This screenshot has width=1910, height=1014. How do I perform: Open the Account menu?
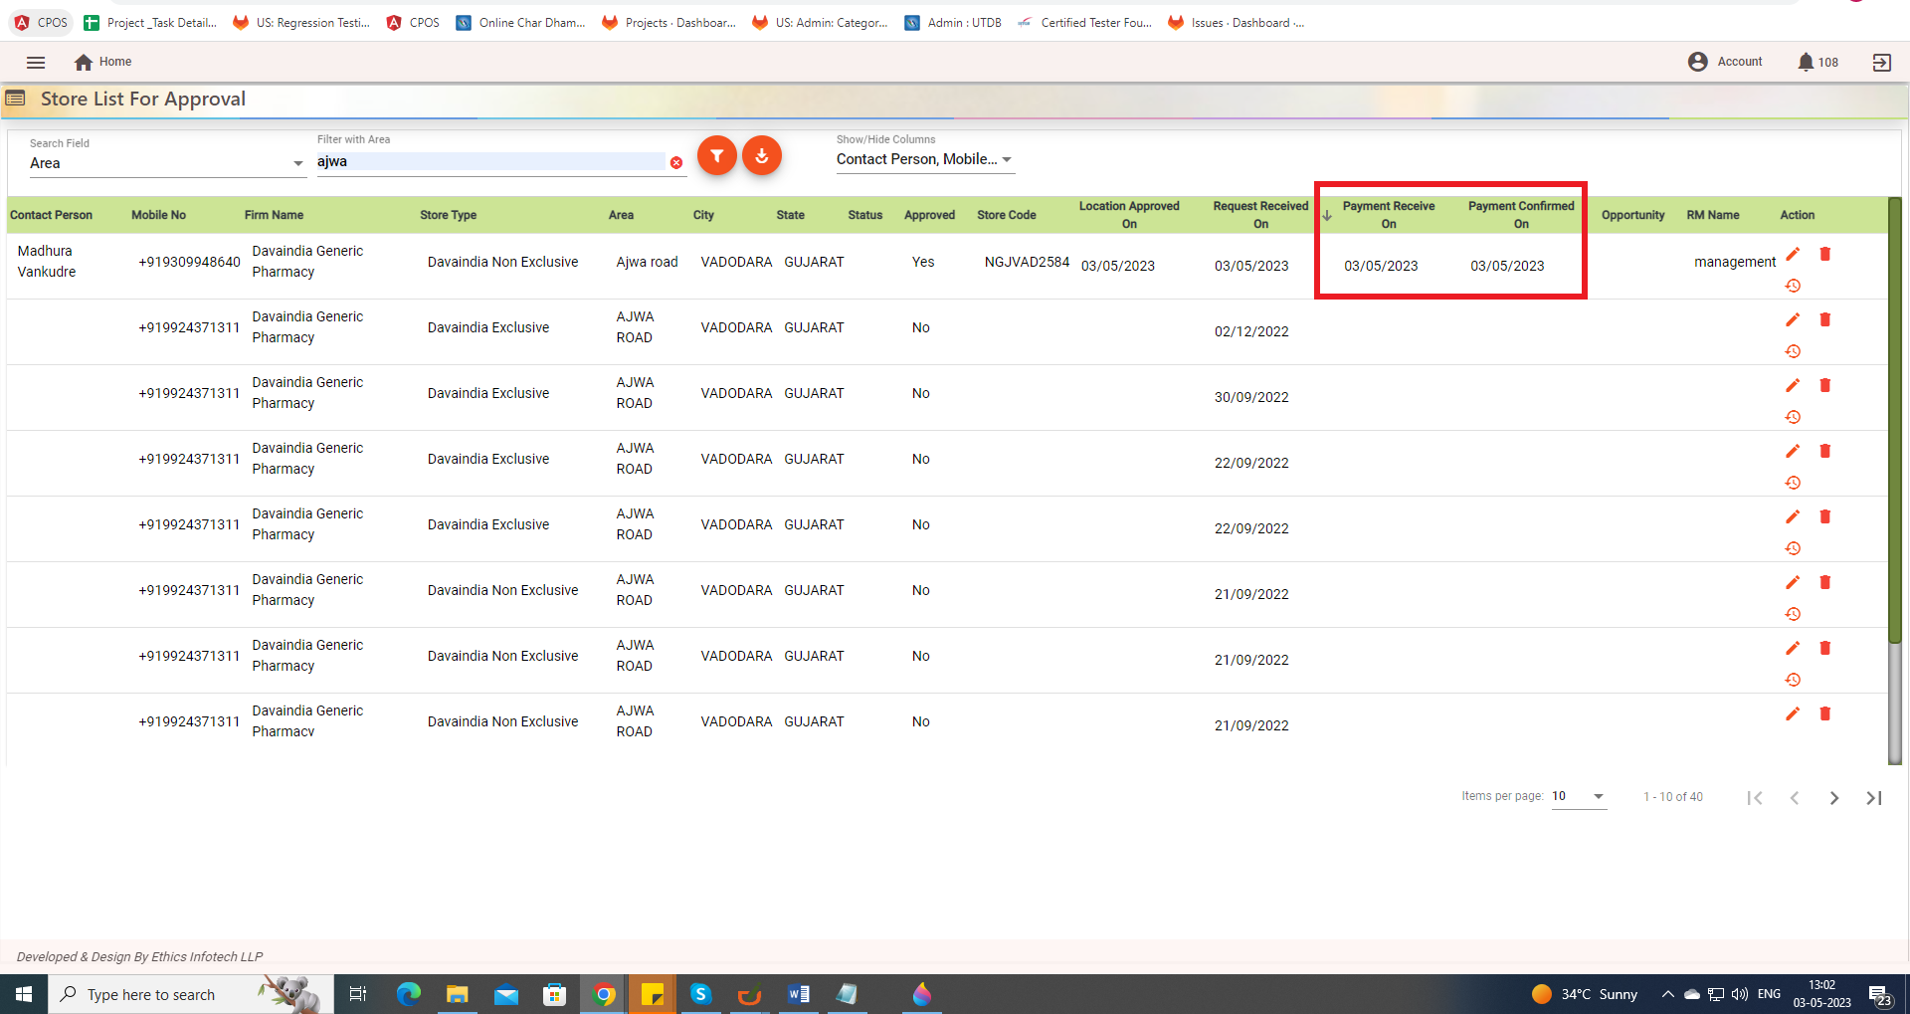coord(1726,62)
